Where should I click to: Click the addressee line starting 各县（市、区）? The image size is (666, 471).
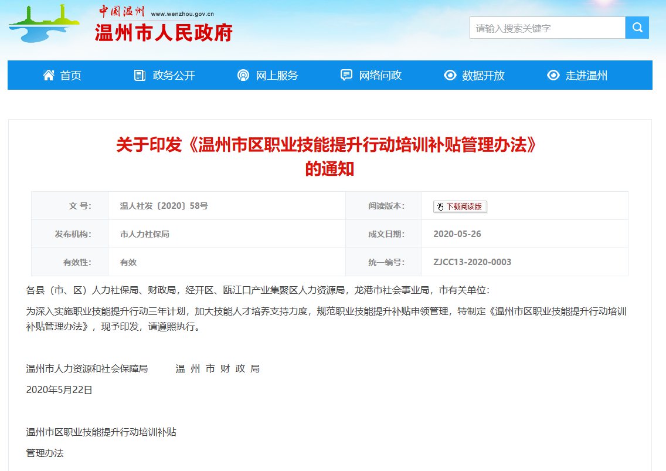click(x=258, y=290)
